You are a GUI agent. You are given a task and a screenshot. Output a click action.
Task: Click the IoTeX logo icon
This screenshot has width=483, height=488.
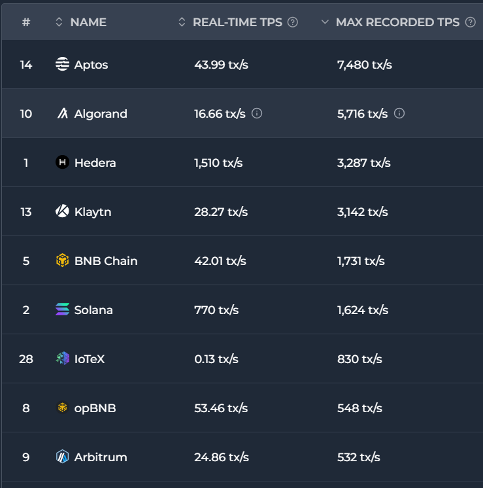tap(62, 358)
